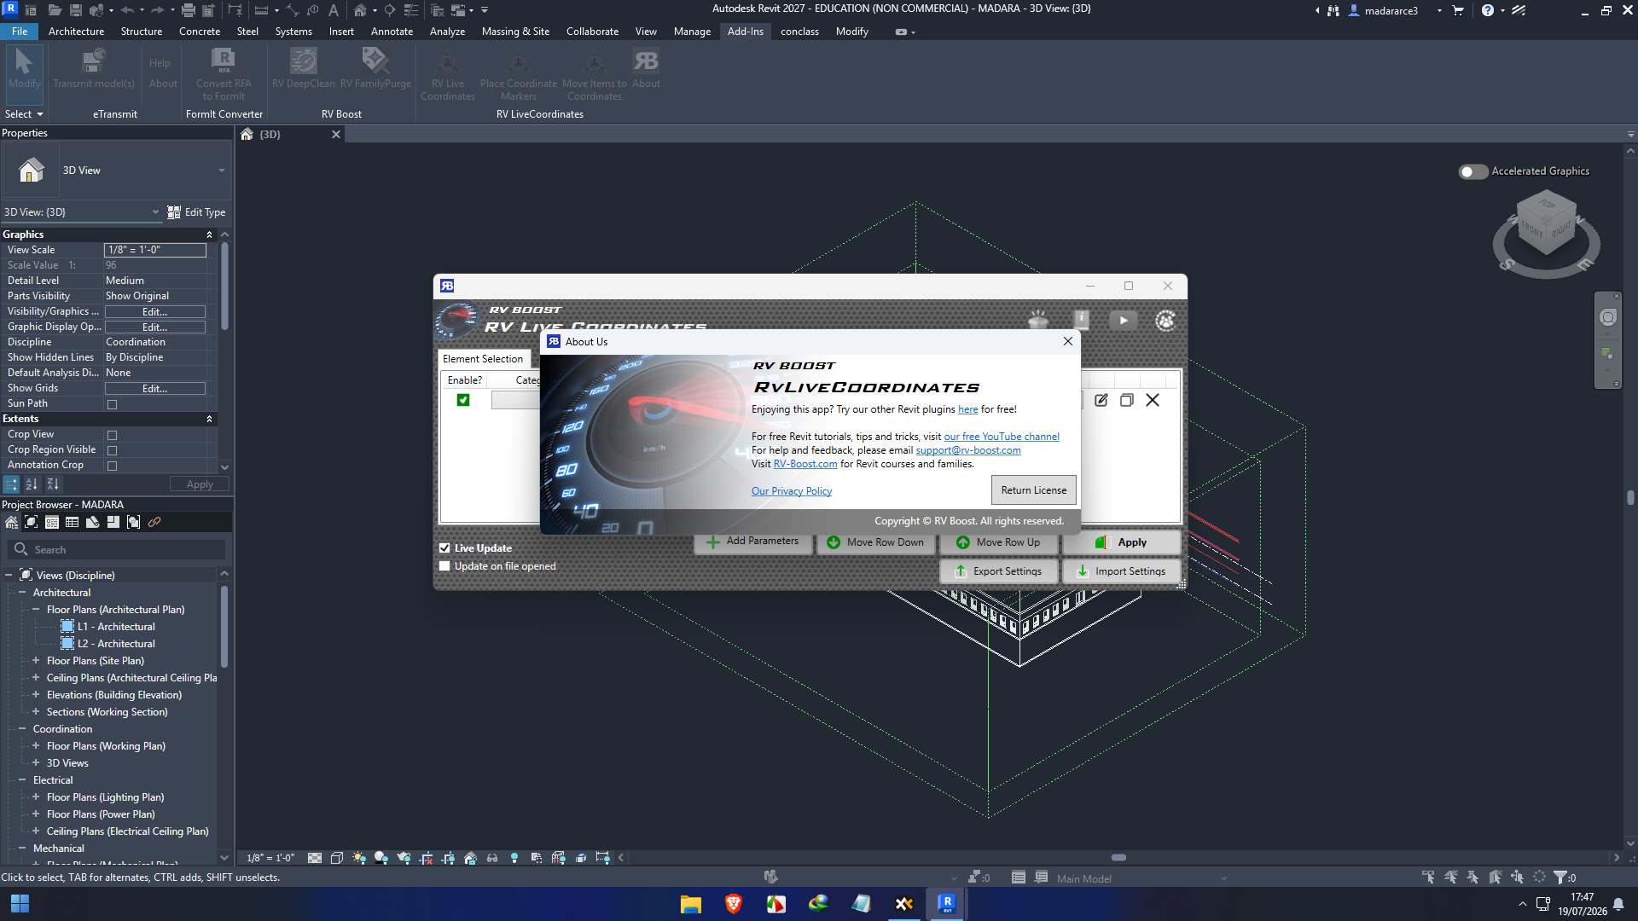Click the copy row icon in plugin window
This screenshot has height=921, width=1638.
(x=1127, y=400)
